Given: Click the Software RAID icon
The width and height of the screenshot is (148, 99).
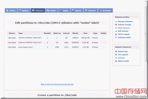Looking at the screenshot, I should (x=116, y=37).
